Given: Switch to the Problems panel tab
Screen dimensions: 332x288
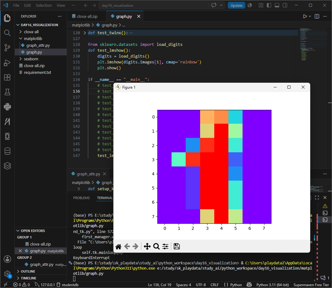Looking at the screenshot, I should (81, 198).
